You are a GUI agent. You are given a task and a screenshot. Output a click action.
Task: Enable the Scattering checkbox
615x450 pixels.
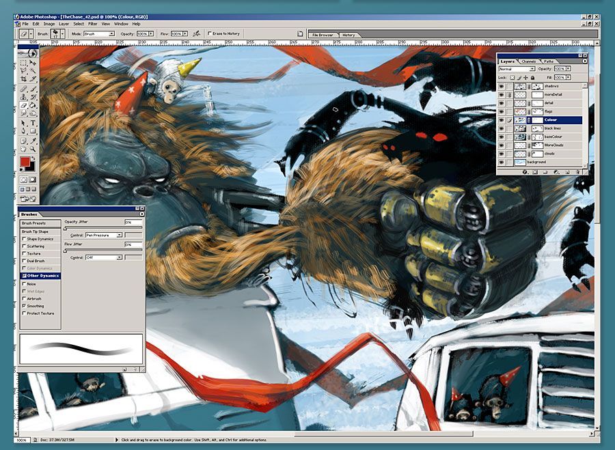click(25, 246)
